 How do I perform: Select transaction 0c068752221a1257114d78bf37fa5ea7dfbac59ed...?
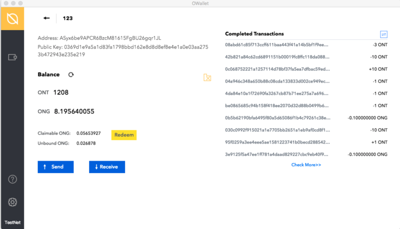click(277, 69)
